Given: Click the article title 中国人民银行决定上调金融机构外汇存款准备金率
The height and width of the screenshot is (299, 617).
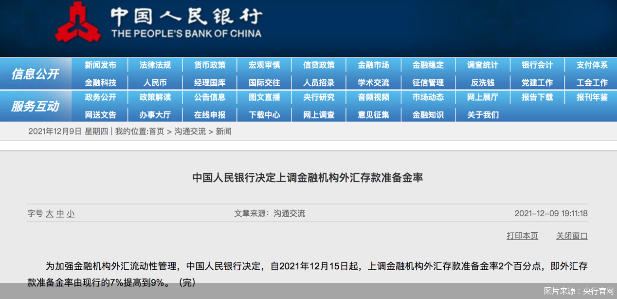Looking at the screenshot, I should point(308,178).
